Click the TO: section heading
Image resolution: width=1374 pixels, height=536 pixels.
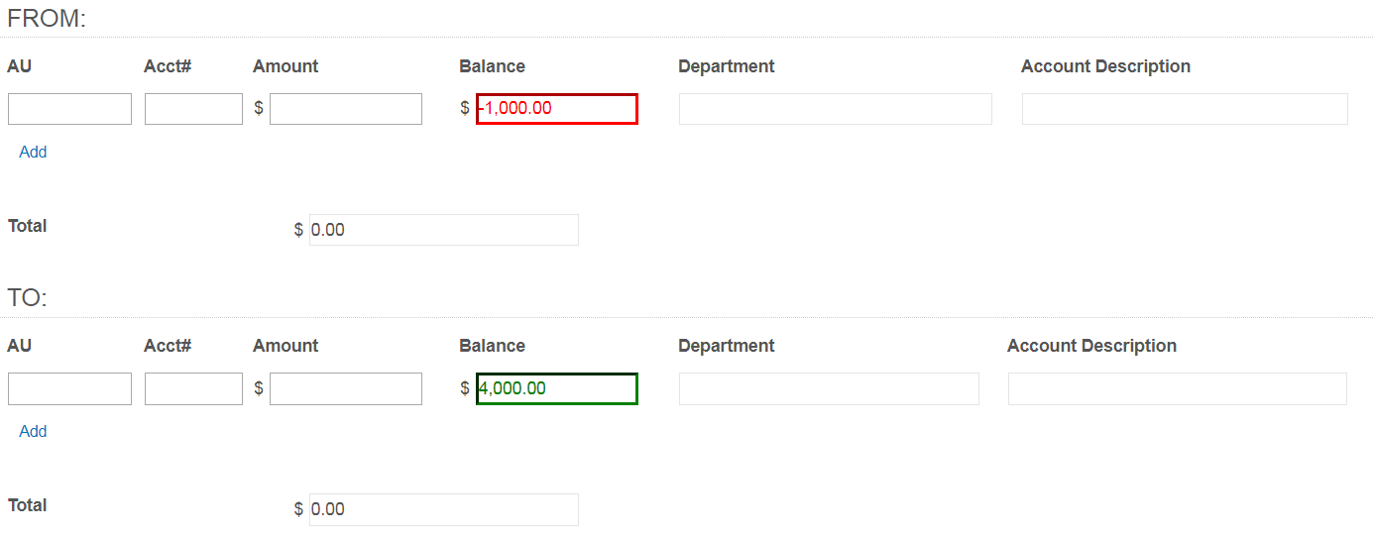pos(28,298)
